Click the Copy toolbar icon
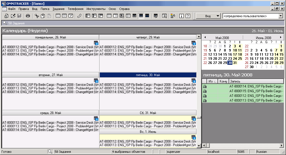This screenshot has height=155, width=286. click(43, 16)
